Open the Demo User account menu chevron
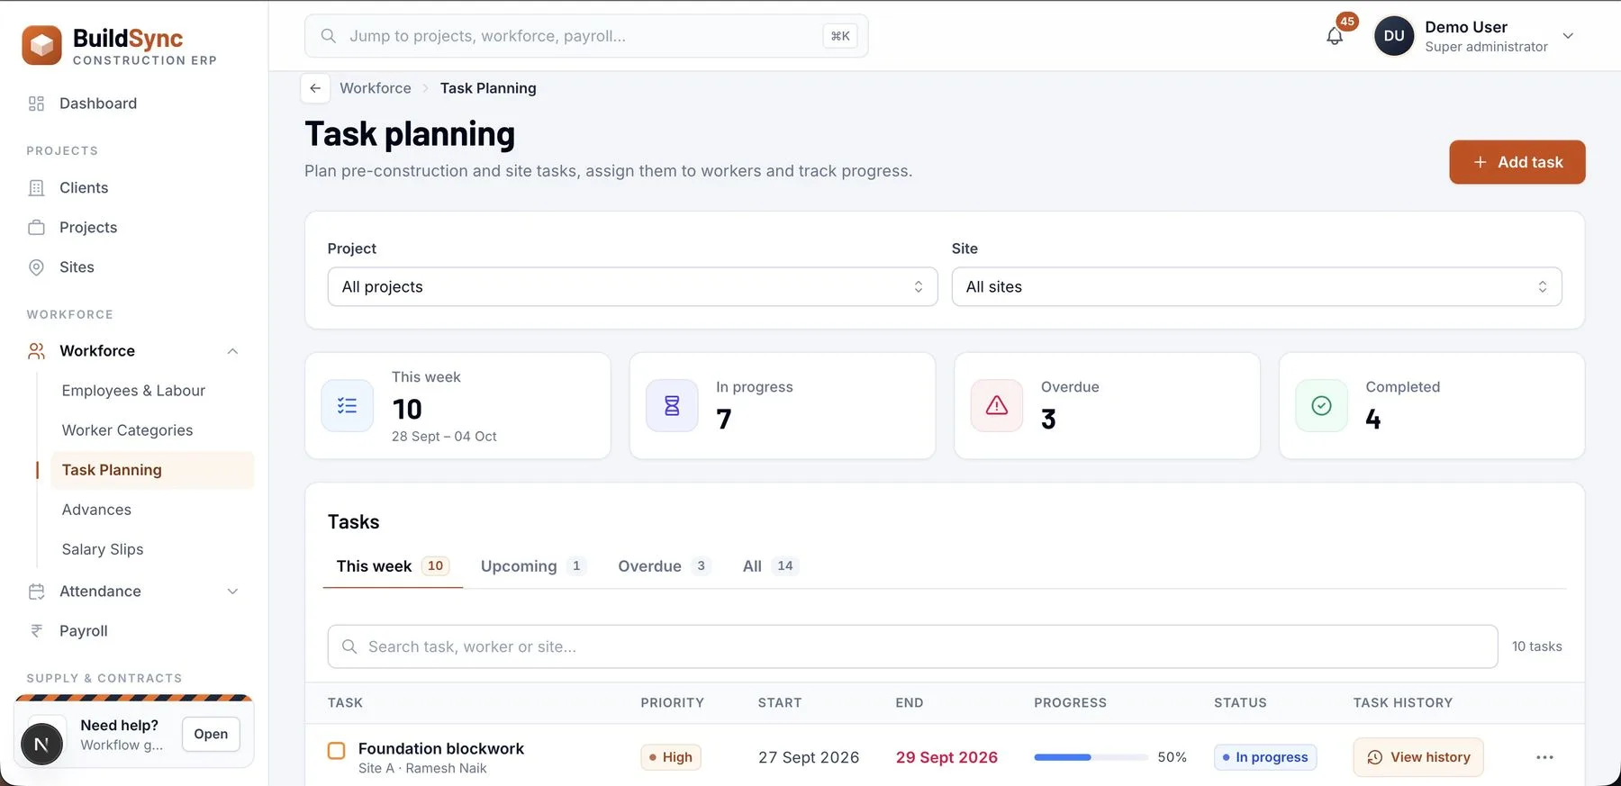This screenshot has width=1621, height=786. (1568, 36)
